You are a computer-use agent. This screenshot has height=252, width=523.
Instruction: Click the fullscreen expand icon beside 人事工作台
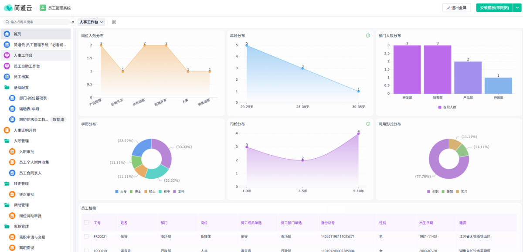coord(114,22)
